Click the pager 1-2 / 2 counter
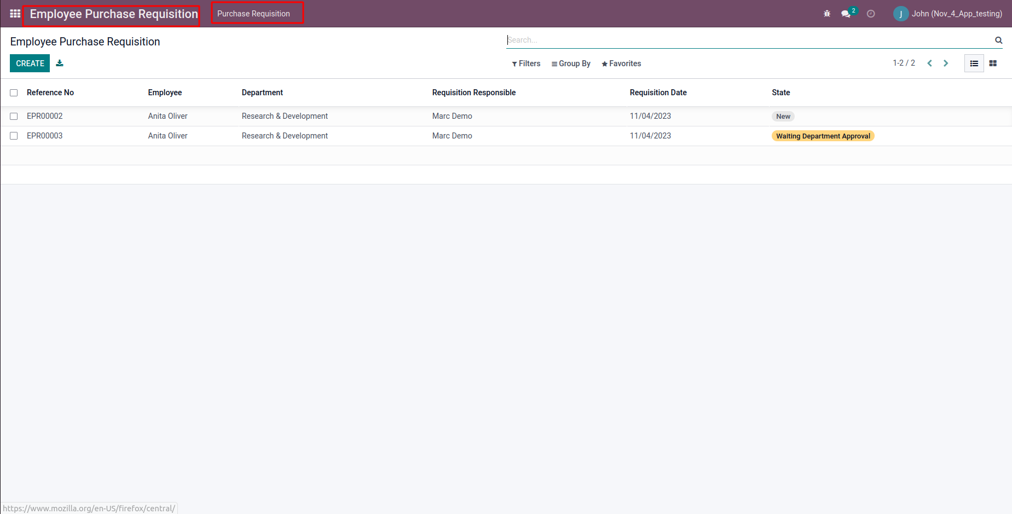The image size is (1012, 514). click(x=904, y=63)
